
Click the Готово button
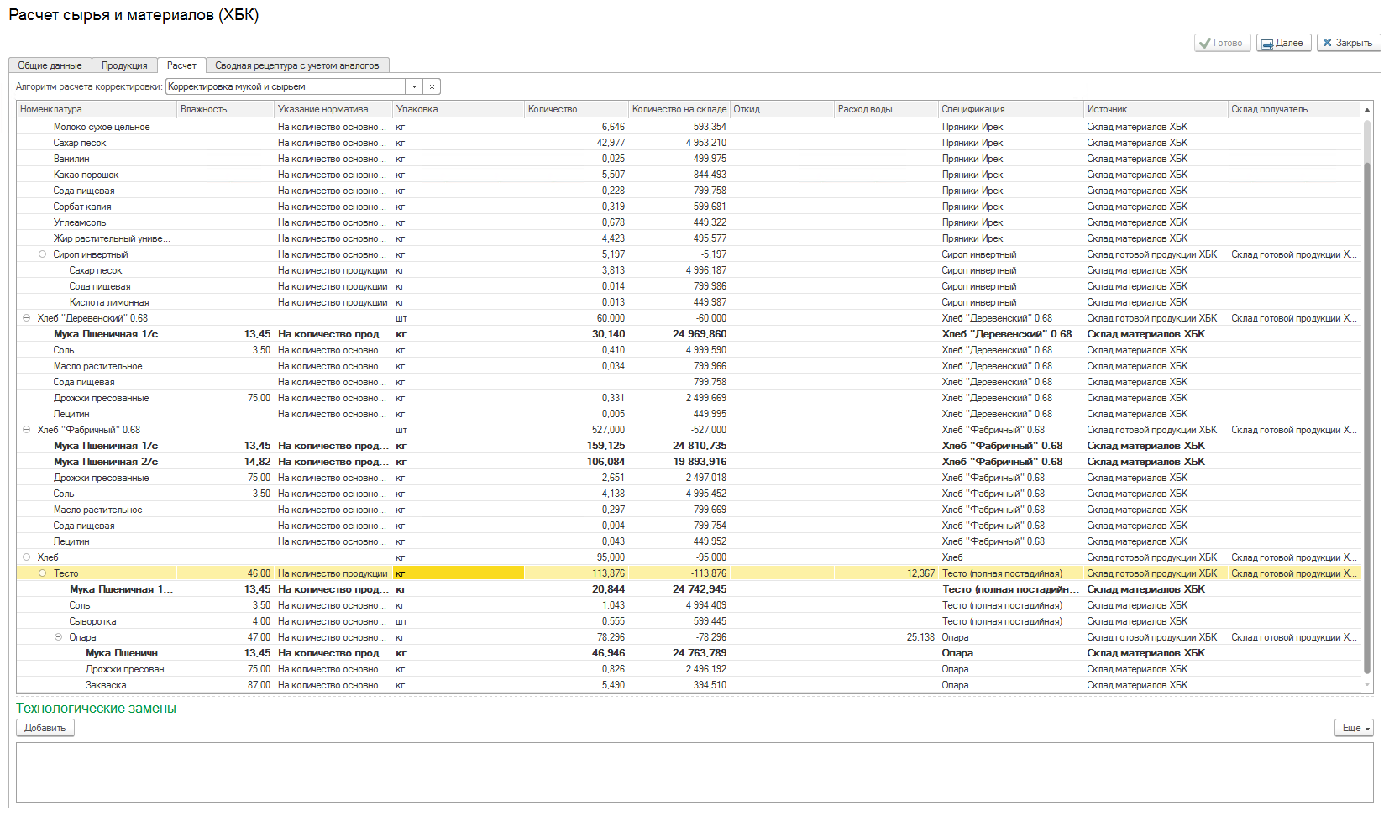click(1223, 43)
